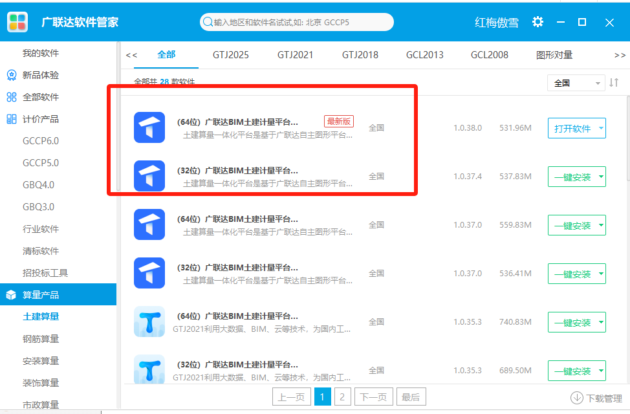Click the 新品体验 badge icon
Image resolution: width=630 pixels, height=414 pixels.
(x=12, y=75)
